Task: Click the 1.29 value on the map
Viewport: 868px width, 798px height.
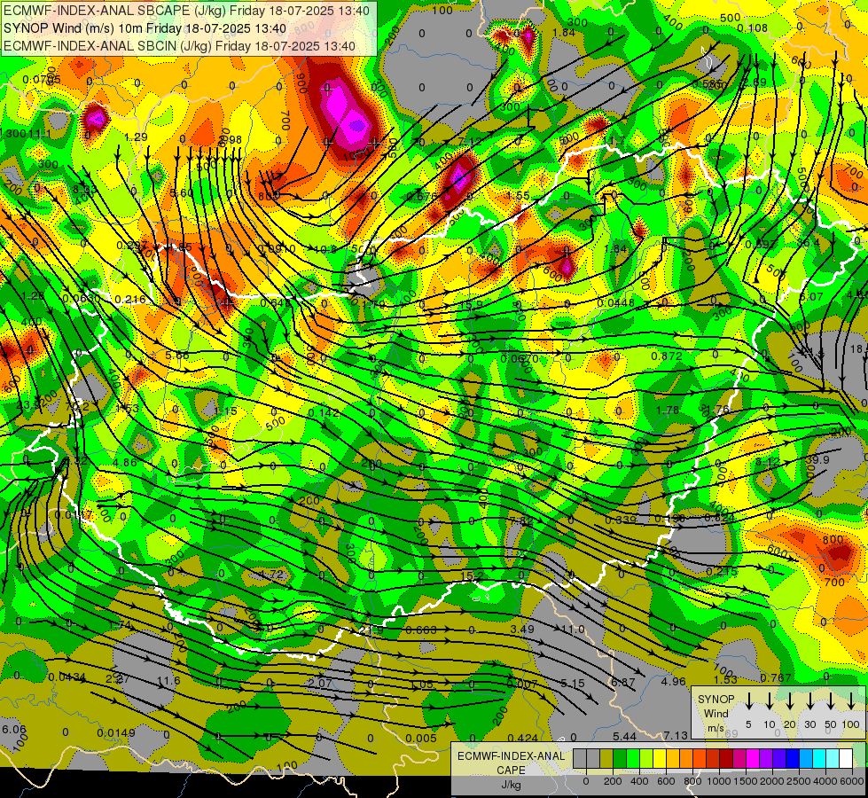Action: [137, 137]
